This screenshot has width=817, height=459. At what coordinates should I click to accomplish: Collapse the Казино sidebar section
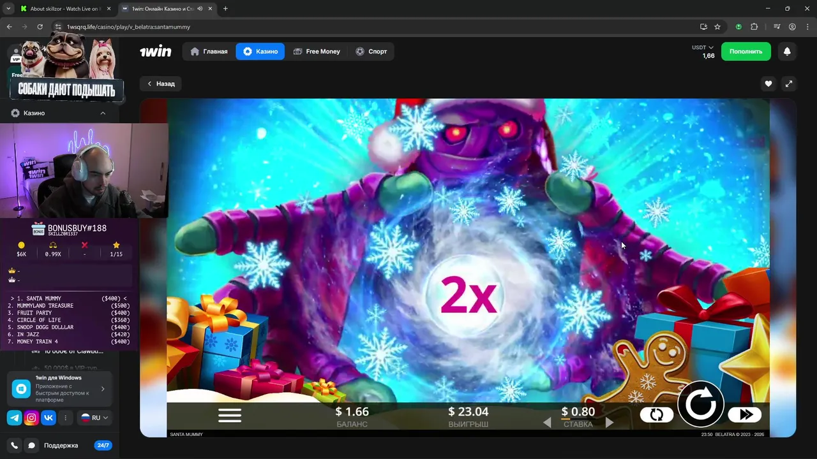point(103,113)
